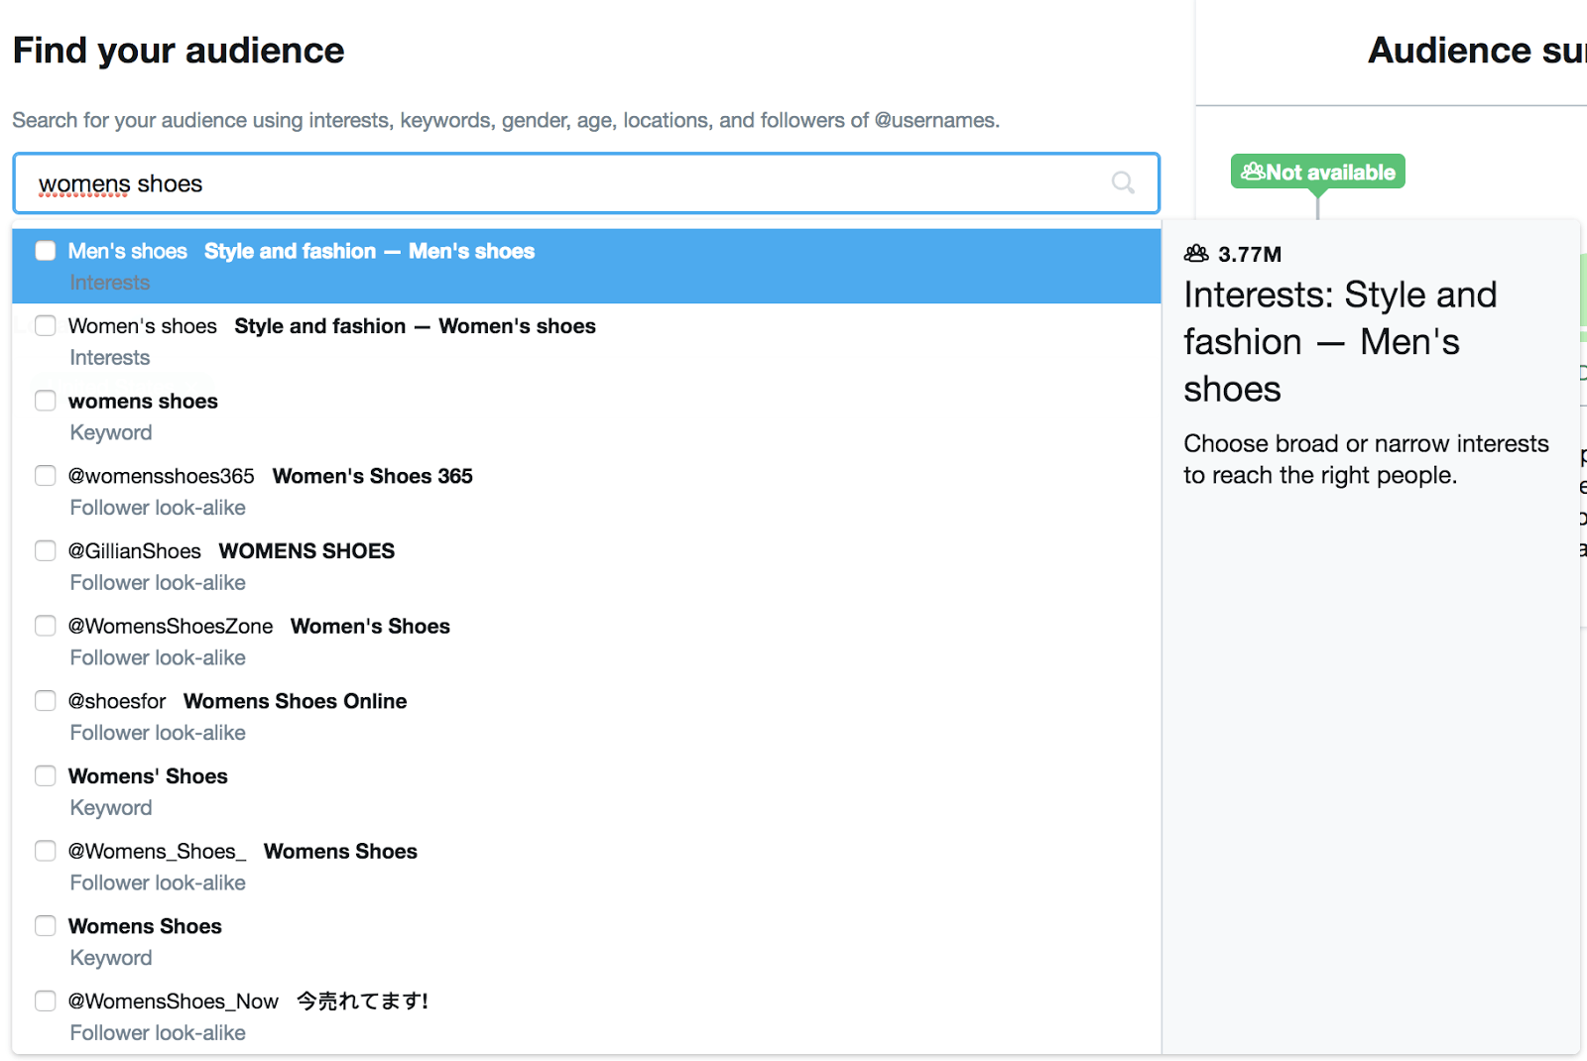This screenshot has height=1061, width=1587.
Task: Click the search magnifier icon
Action: coord(1123,182)
